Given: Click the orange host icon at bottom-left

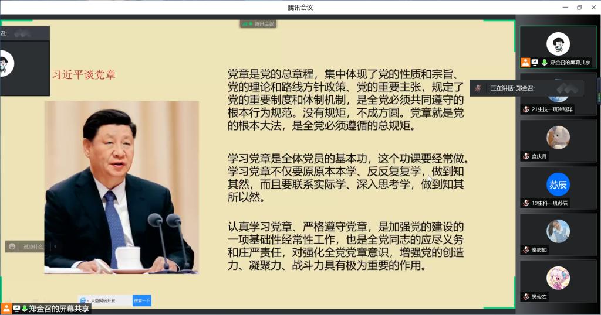Looking at the screenshot, I should coord(6,309).
